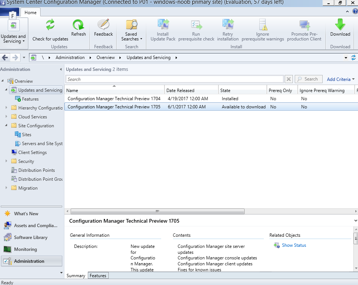
Task: Click the Install Update Pack icon
Action: coord(163,24)
